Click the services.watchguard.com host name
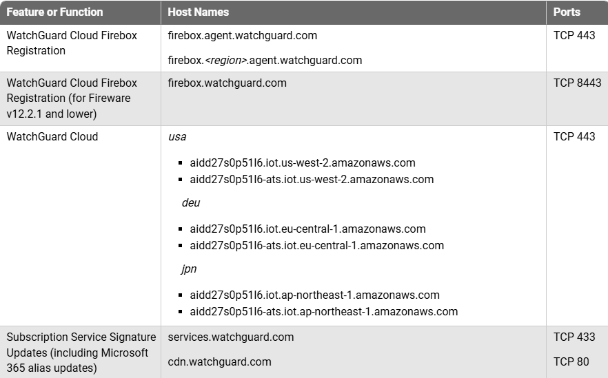The image size is (608, 378). click(x=231, y=337)
